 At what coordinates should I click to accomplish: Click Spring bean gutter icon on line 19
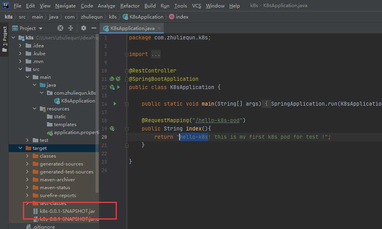point(112,128)
